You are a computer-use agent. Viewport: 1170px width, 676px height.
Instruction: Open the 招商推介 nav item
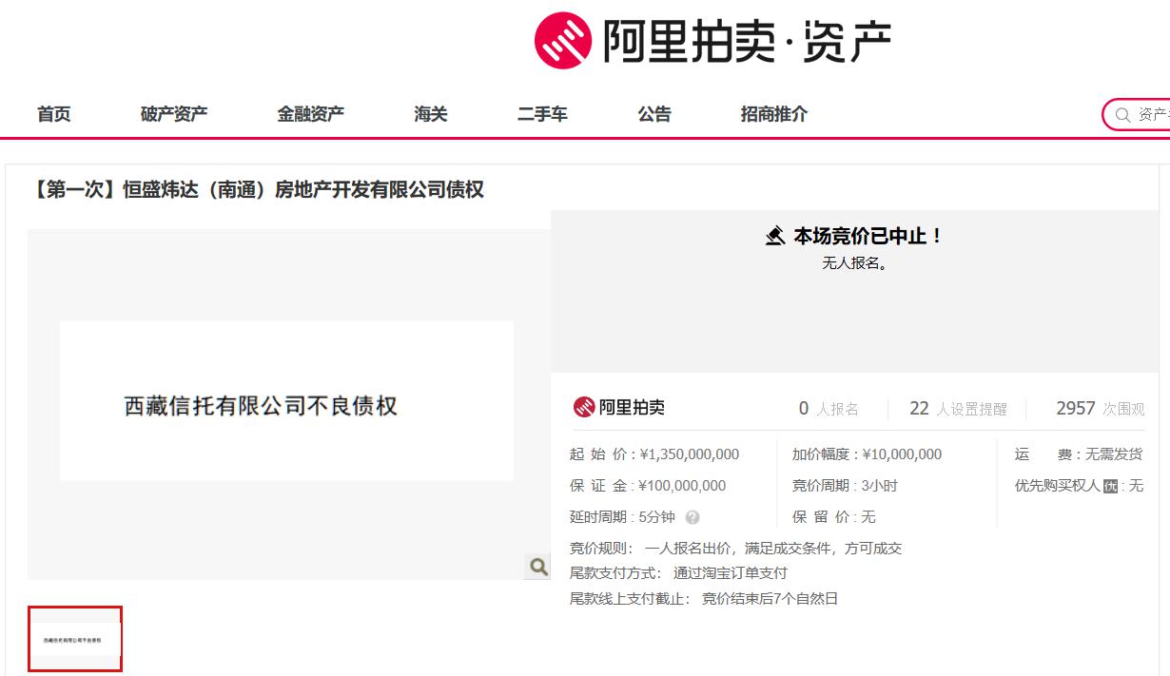click(x=774, y=114)
